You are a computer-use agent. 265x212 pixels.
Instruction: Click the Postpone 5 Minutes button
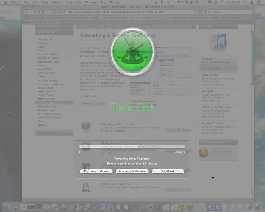point(132,171)
